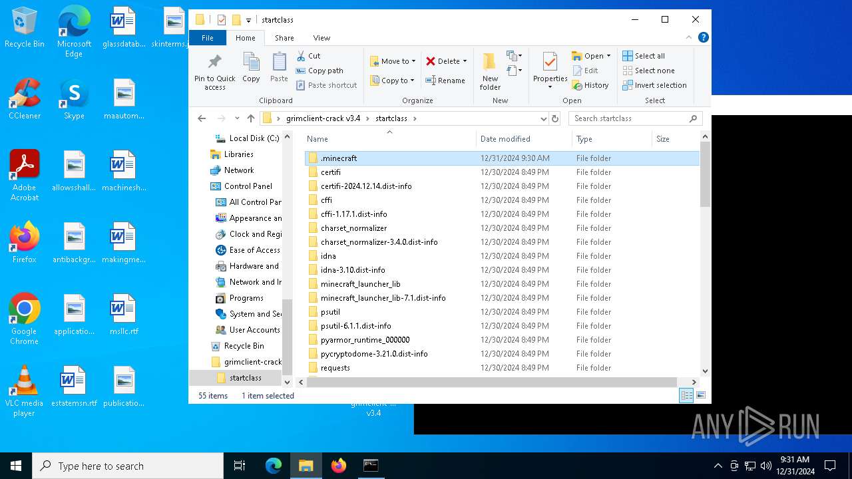Screen dimensions: 852x479
Task: Open the ribbon Help icon
Action: 703,38
